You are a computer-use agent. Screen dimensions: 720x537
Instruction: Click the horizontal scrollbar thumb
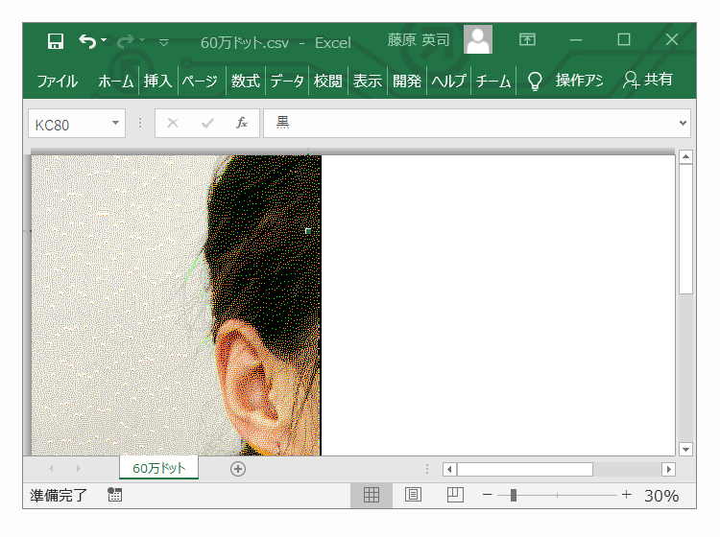(525, 469)
